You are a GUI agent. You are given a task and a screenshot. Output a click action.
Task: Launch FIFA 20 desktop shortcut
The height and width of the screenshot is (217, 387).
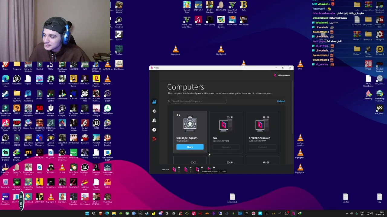pos(368,65)
